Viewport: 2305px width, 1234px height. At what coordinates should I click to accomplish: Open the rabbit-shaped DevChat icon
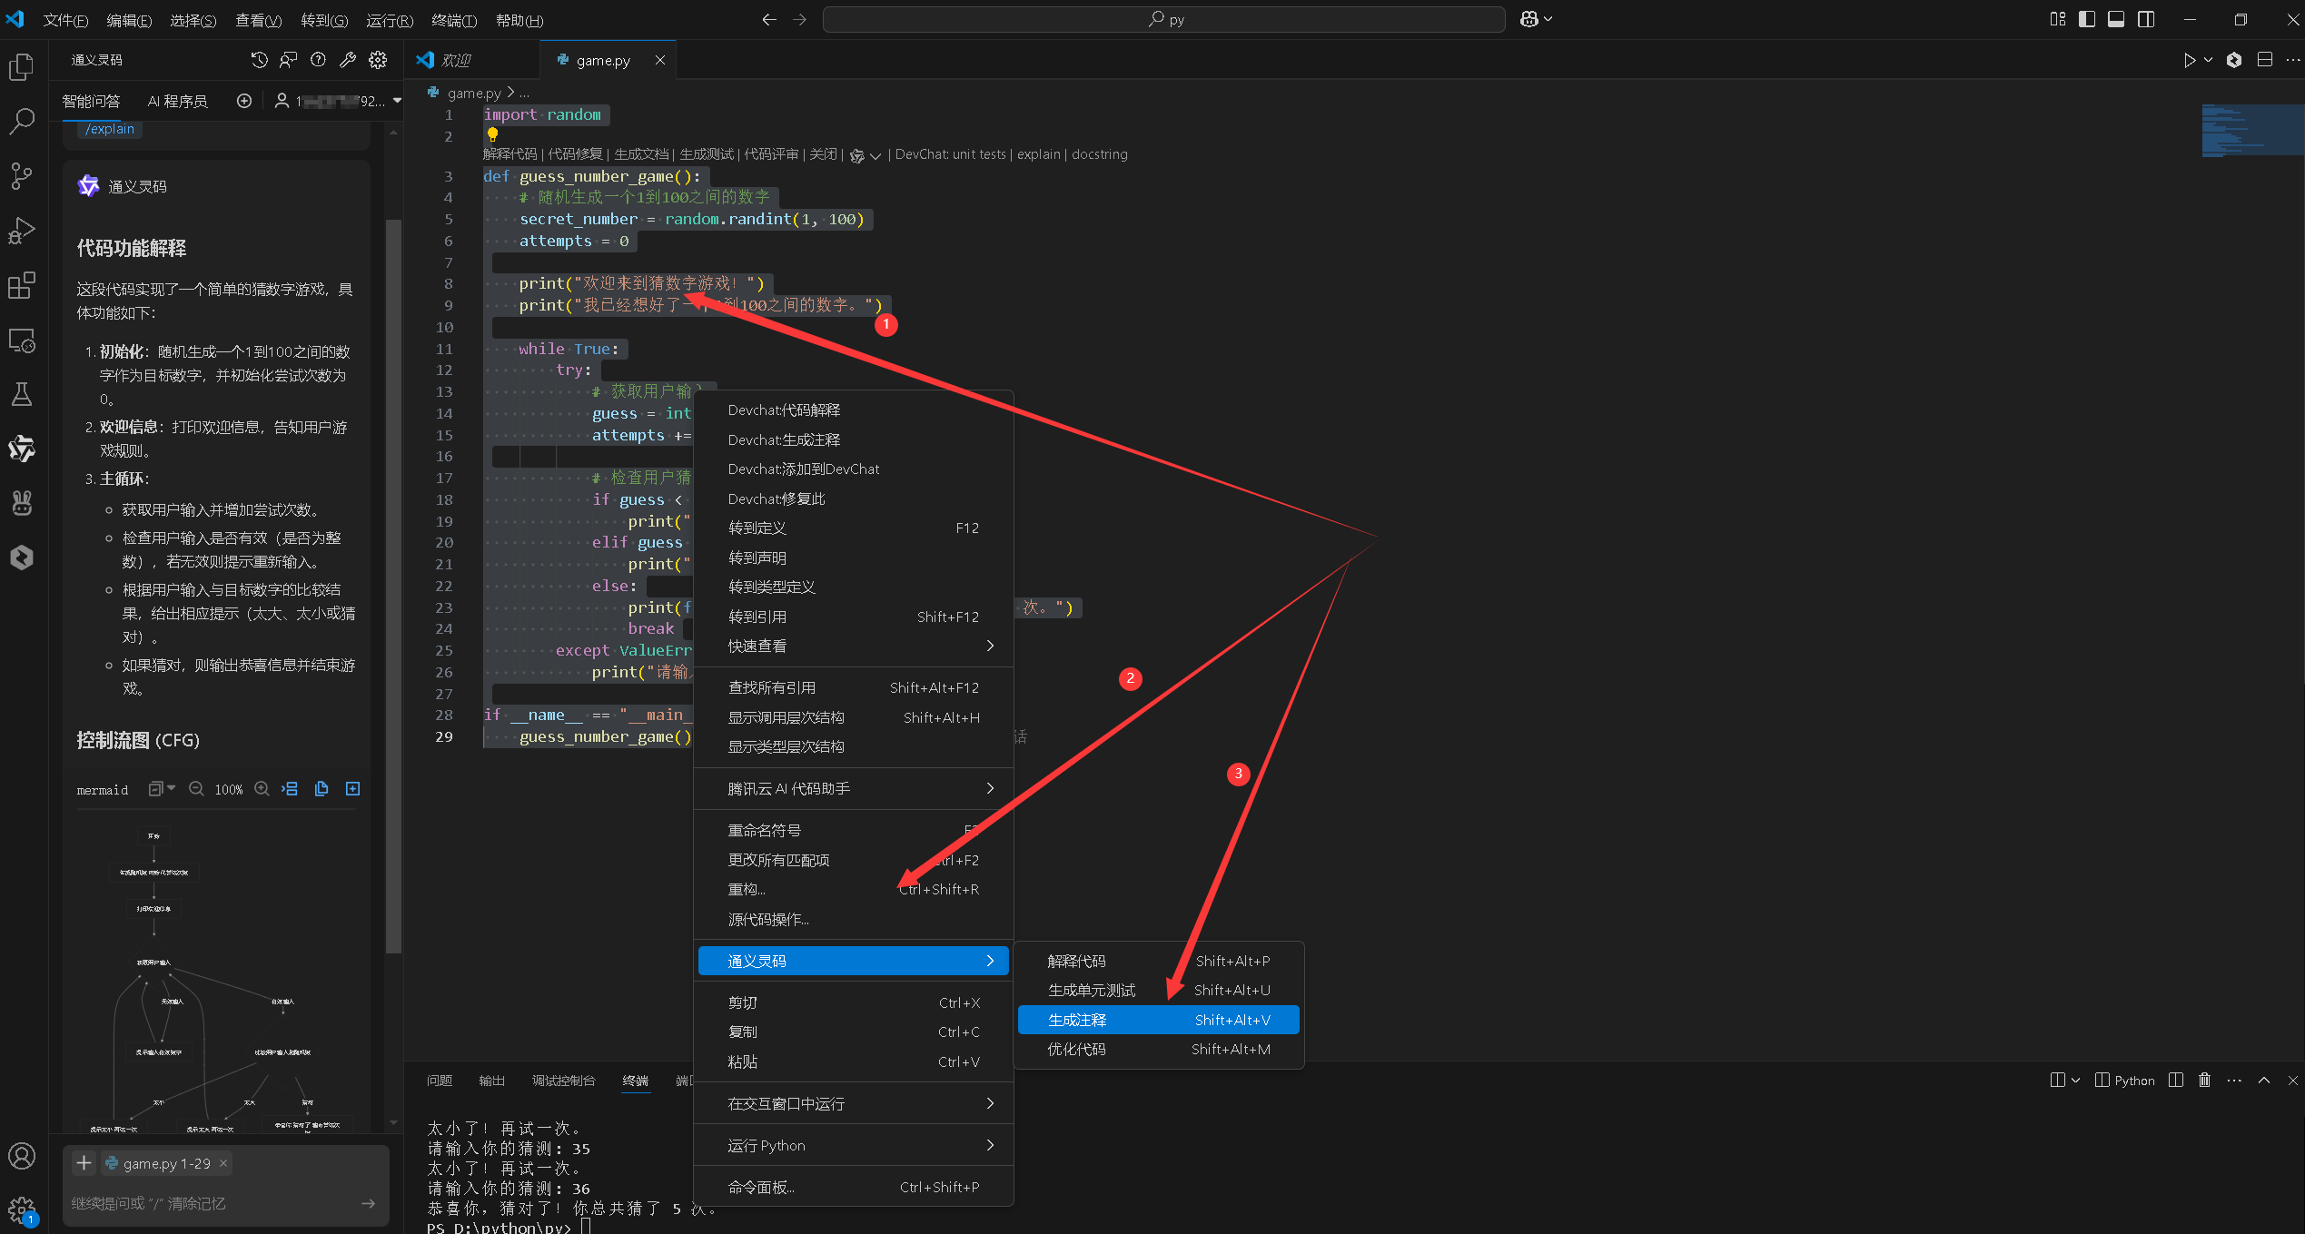click(22, 502)
